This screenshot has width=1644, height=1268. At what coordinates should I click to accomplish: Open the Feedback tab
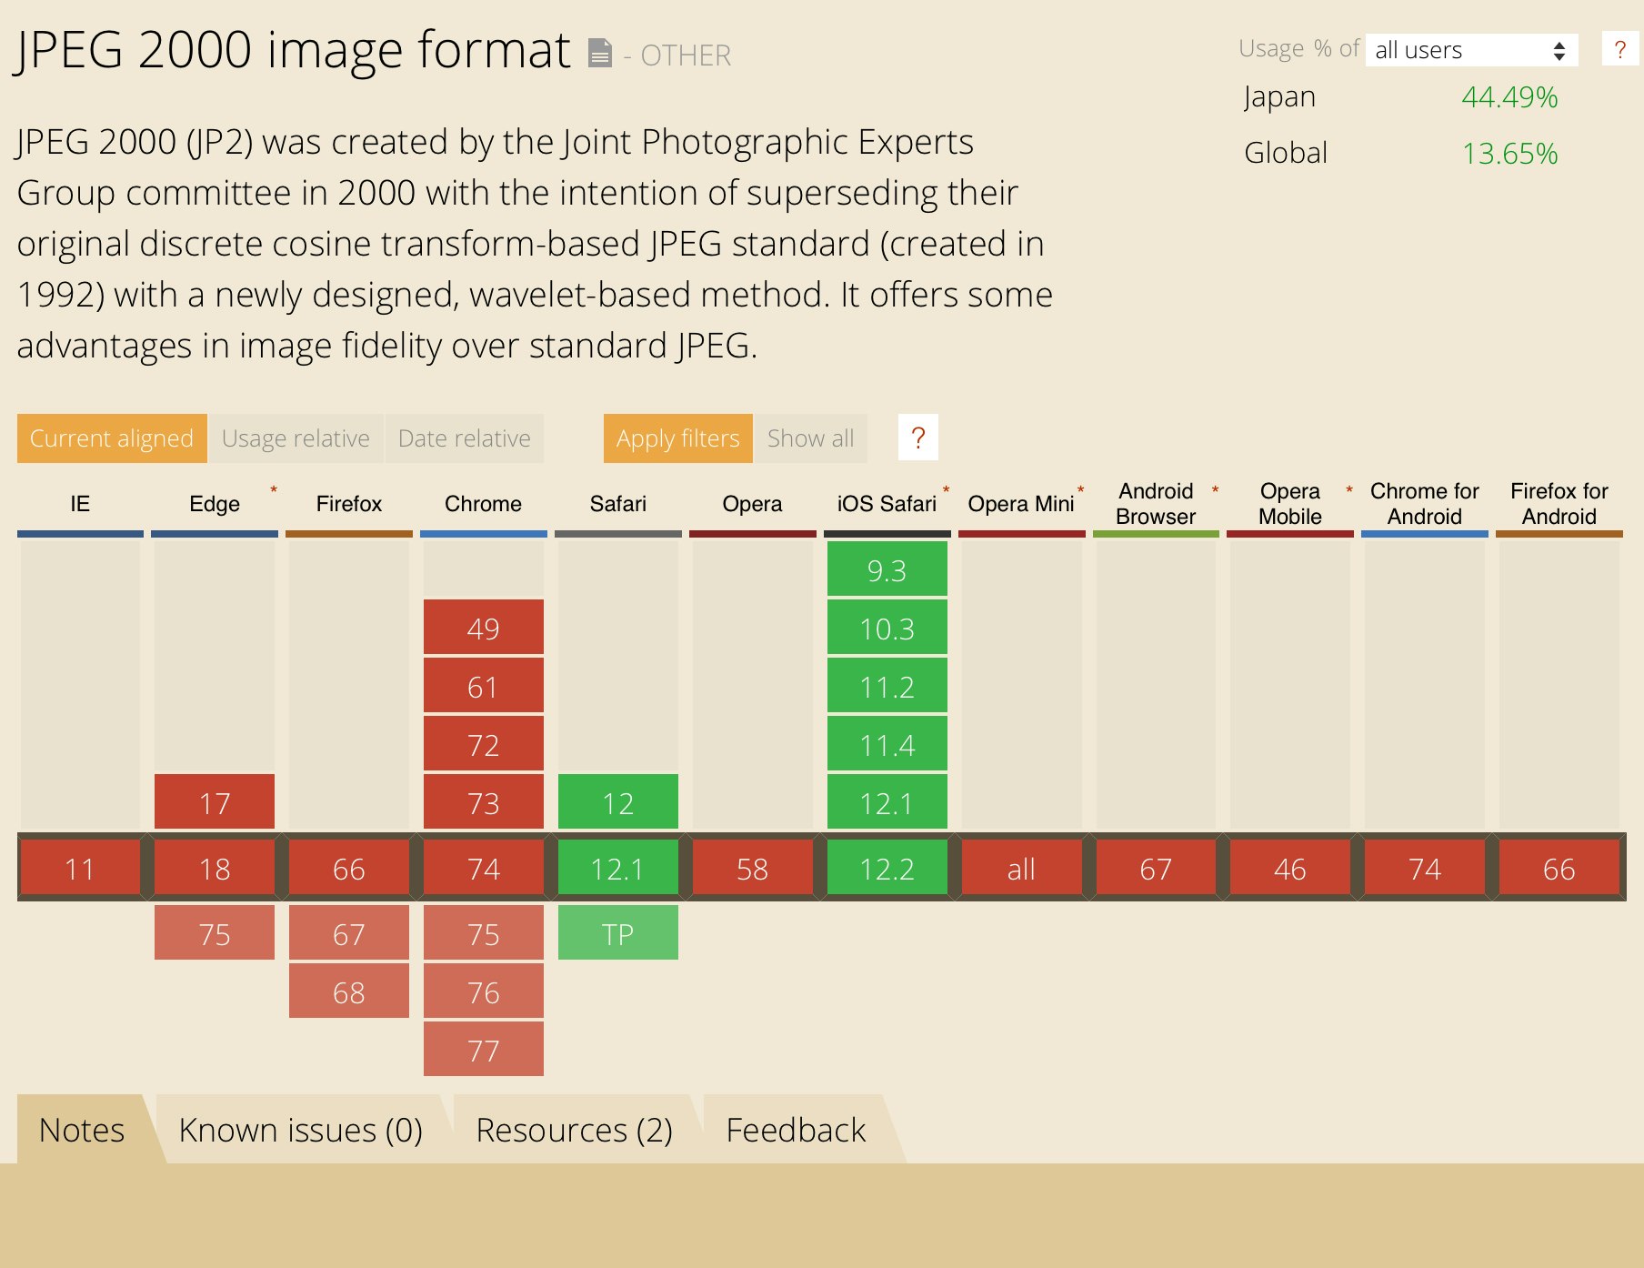point(796,1129)
